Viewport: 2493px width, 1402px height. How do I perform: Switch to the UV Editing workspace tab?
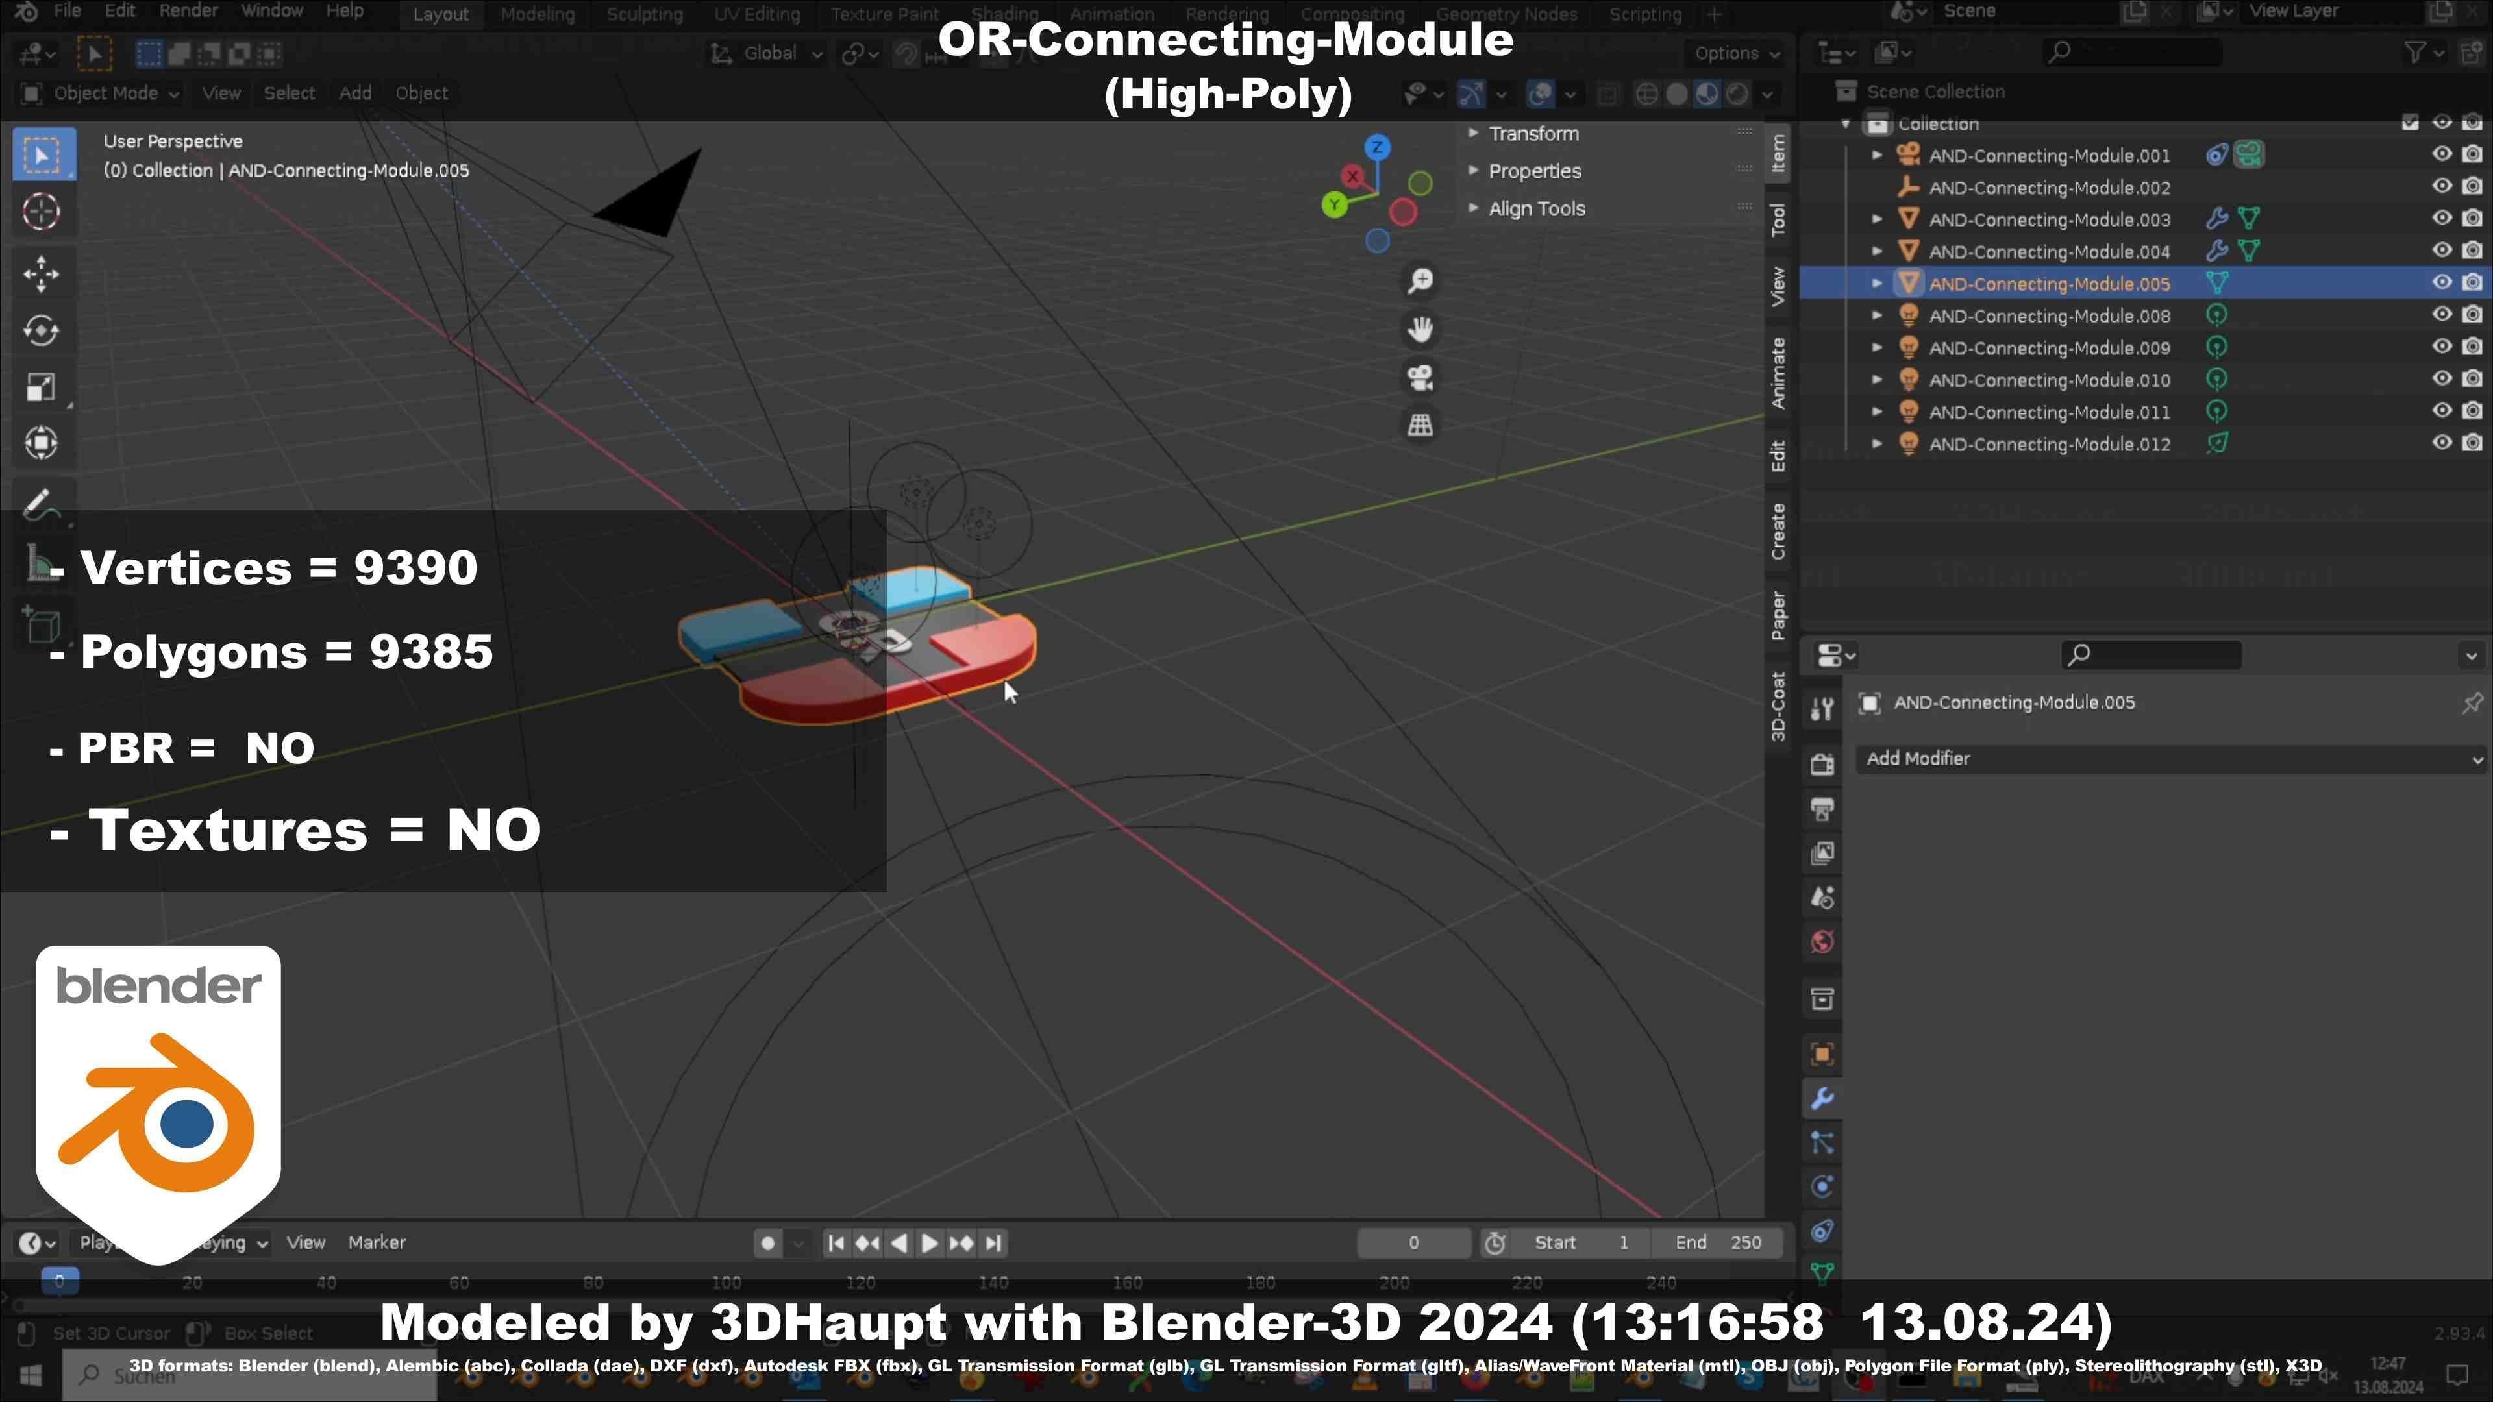tap(757, 14)
